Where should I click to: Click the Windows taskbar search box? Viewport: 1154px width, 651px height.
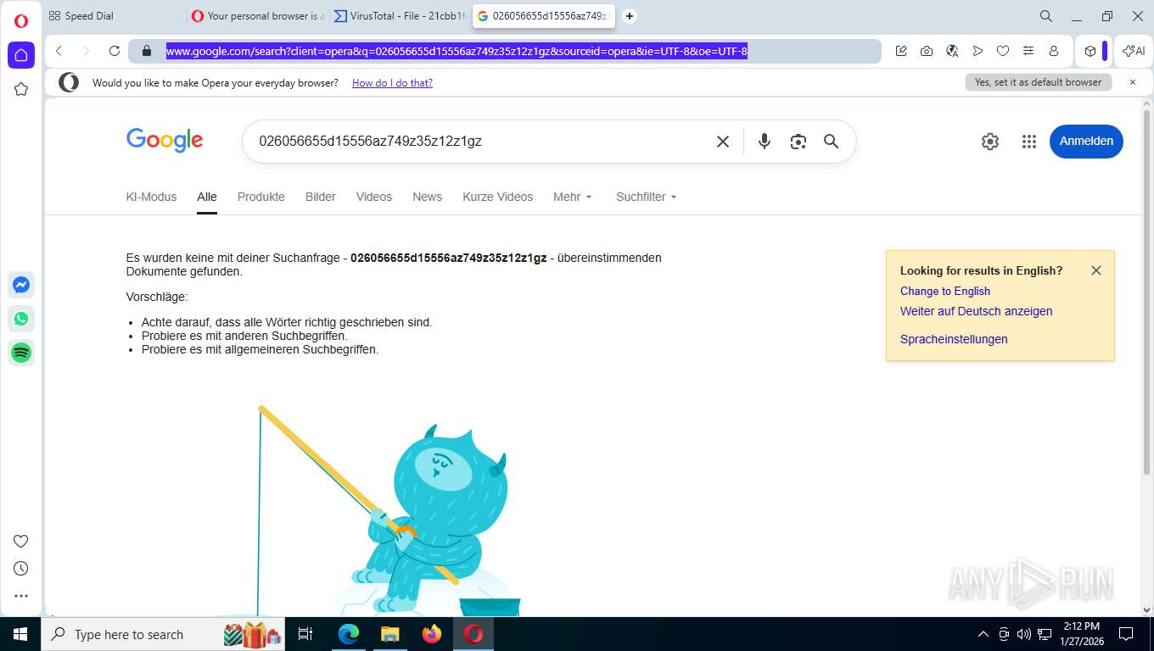point(163,634)
